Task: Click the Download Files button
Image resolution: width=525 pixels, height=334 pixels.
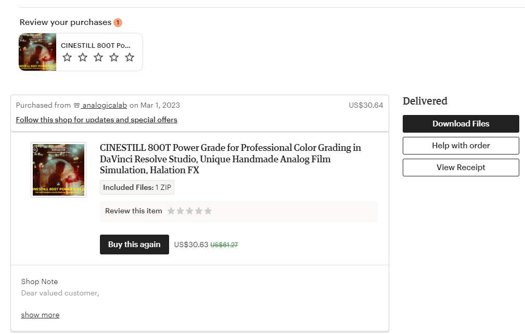Action: point(460,124)
